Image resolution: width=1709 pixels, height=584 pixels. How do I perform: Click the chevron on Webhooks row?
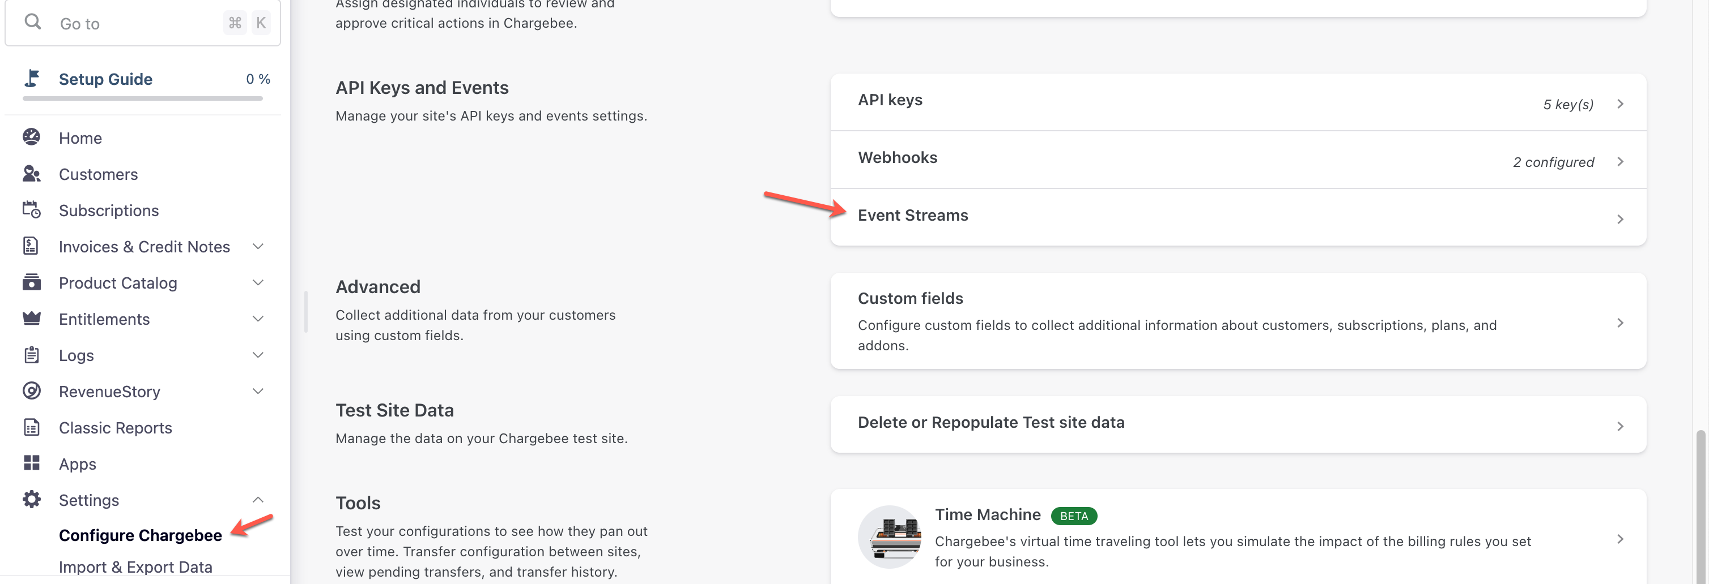click(1619, 162)
